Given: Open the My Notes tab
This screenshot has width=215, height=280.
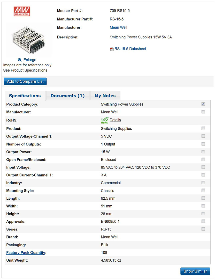Looking at the screenshot, I should [105, 95].
